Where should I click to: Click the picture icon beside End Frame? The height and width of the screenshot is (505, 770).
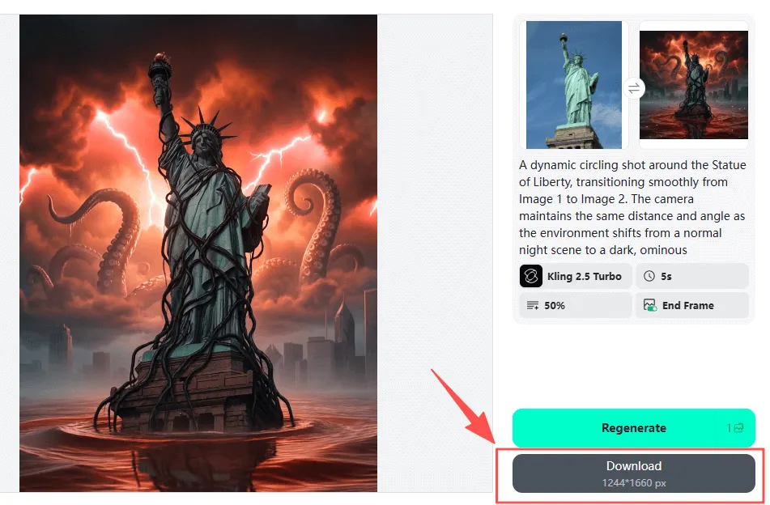click(x=649, y=305)
